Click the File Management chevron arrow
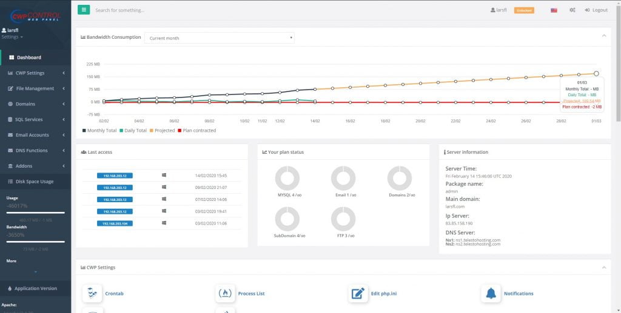Screen dimensions: 621x313 click(x=63, y=88)
